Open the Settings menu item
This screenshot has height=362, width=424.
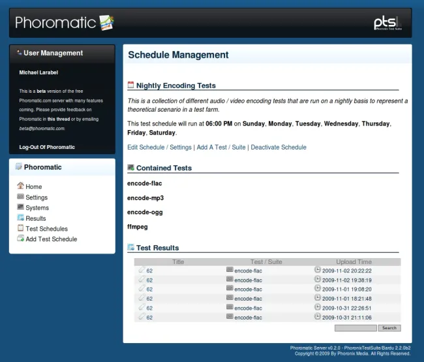[x=37, y=197]
